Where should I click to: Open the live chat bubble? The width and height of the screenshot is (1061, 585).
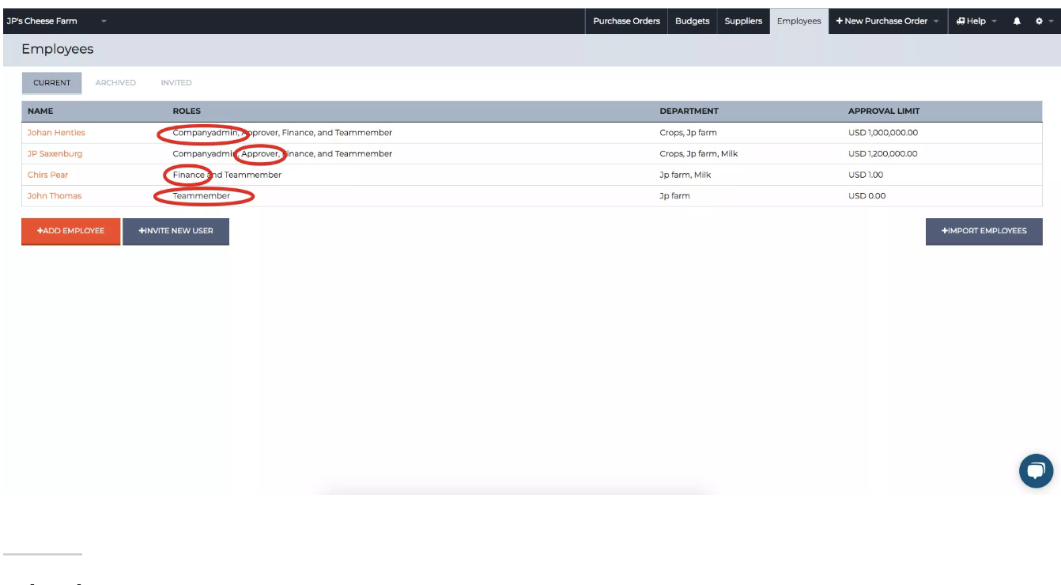(x=1036, y=471)
